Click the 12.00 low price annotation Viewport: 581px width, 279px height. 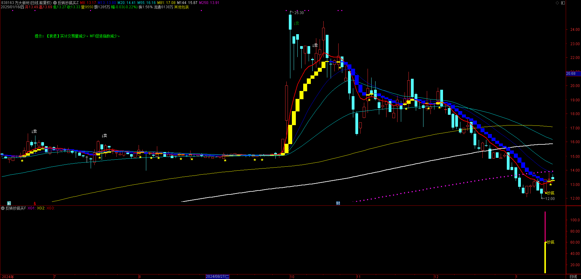(x=550, y=199)
